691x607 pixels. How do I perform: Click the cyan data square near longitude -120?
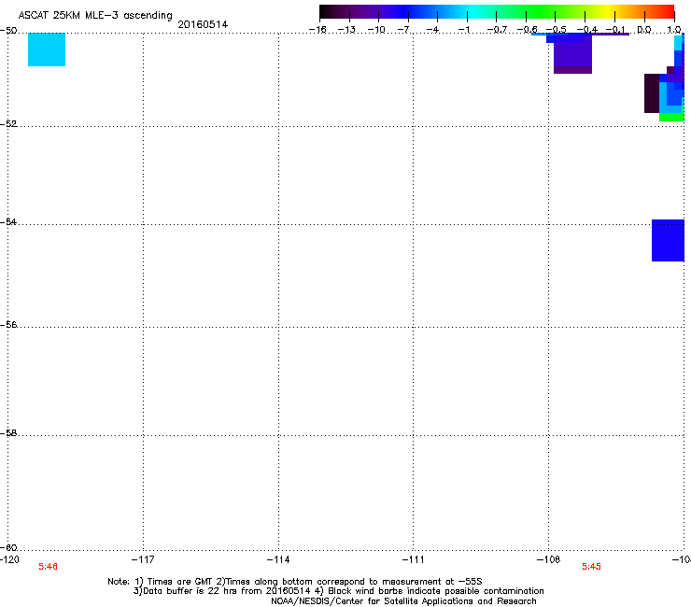pyautogui.click(x=47, y=49)
